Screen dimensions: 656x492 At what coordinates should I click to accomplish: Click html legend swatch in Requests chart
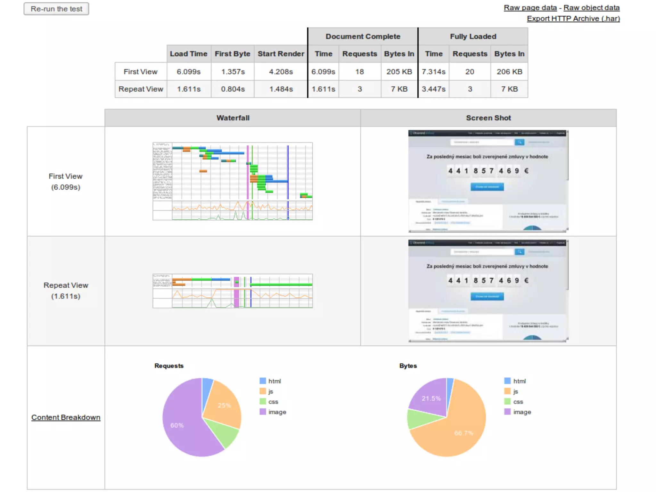tap(263, 381)
